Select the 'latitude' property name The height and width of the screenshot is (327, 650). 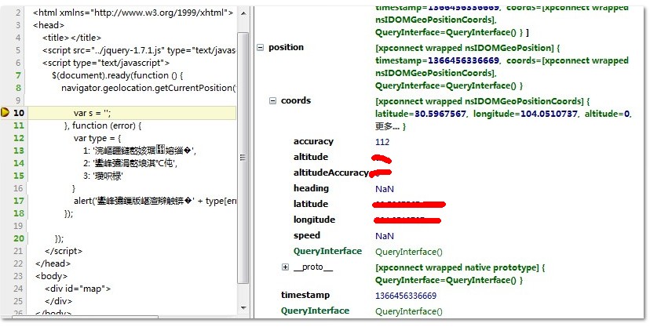pyautogui.click(x=311, y=204)
